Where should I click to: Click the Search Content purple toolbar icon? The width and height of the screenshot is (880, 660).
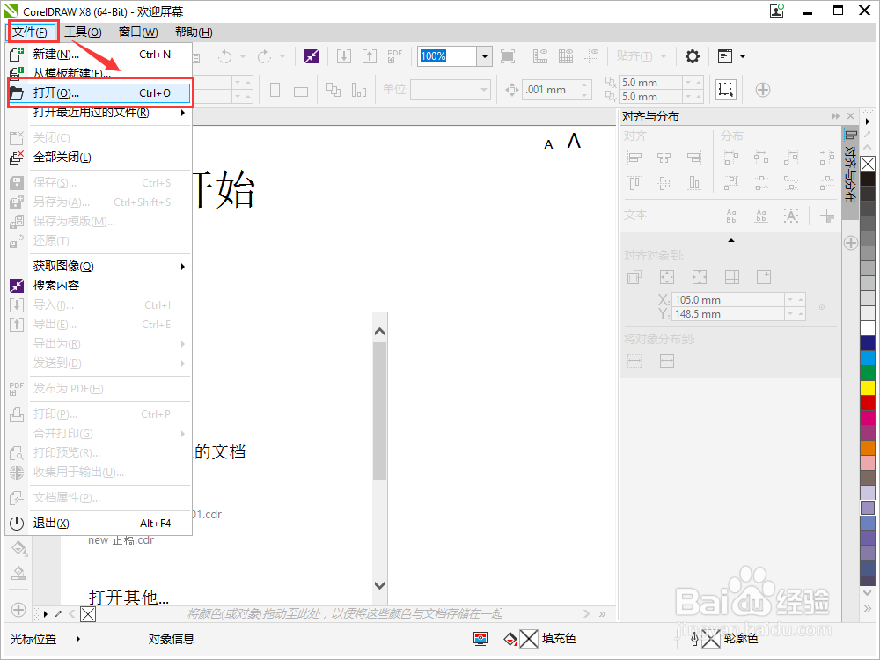312,56
